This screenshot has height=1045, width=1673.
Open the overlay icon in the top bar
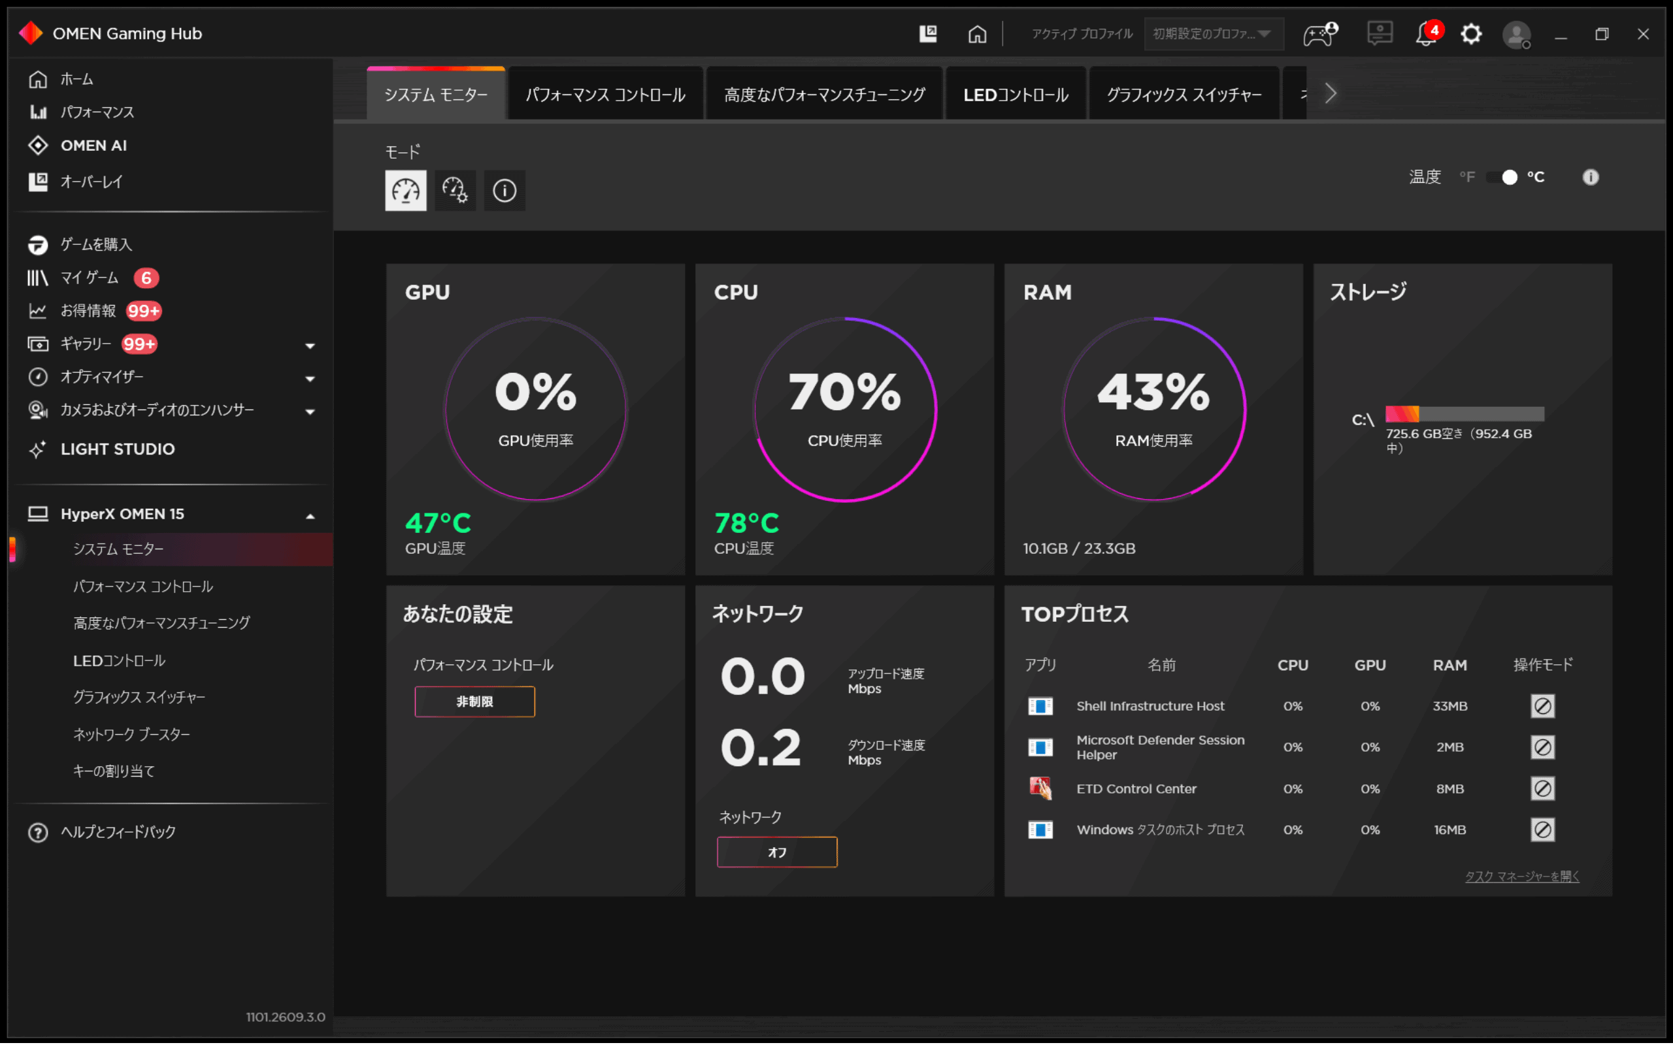pos(928,33)
